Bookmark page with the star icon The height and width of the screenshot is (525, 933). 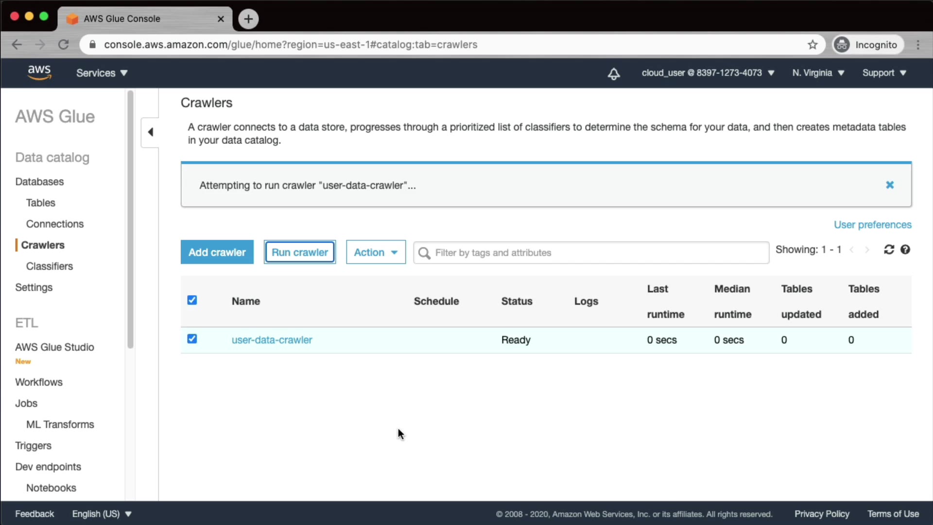(x=812, y=45)
